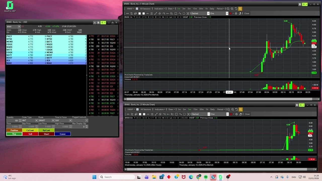Click the Rpl Last button
The height and width of the screenshot is (181, 322).
click(x=46, y=130)
